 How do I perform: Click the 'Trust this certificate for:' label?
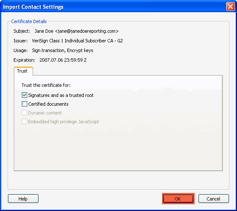pyautogui.click(x=46, y=85)
